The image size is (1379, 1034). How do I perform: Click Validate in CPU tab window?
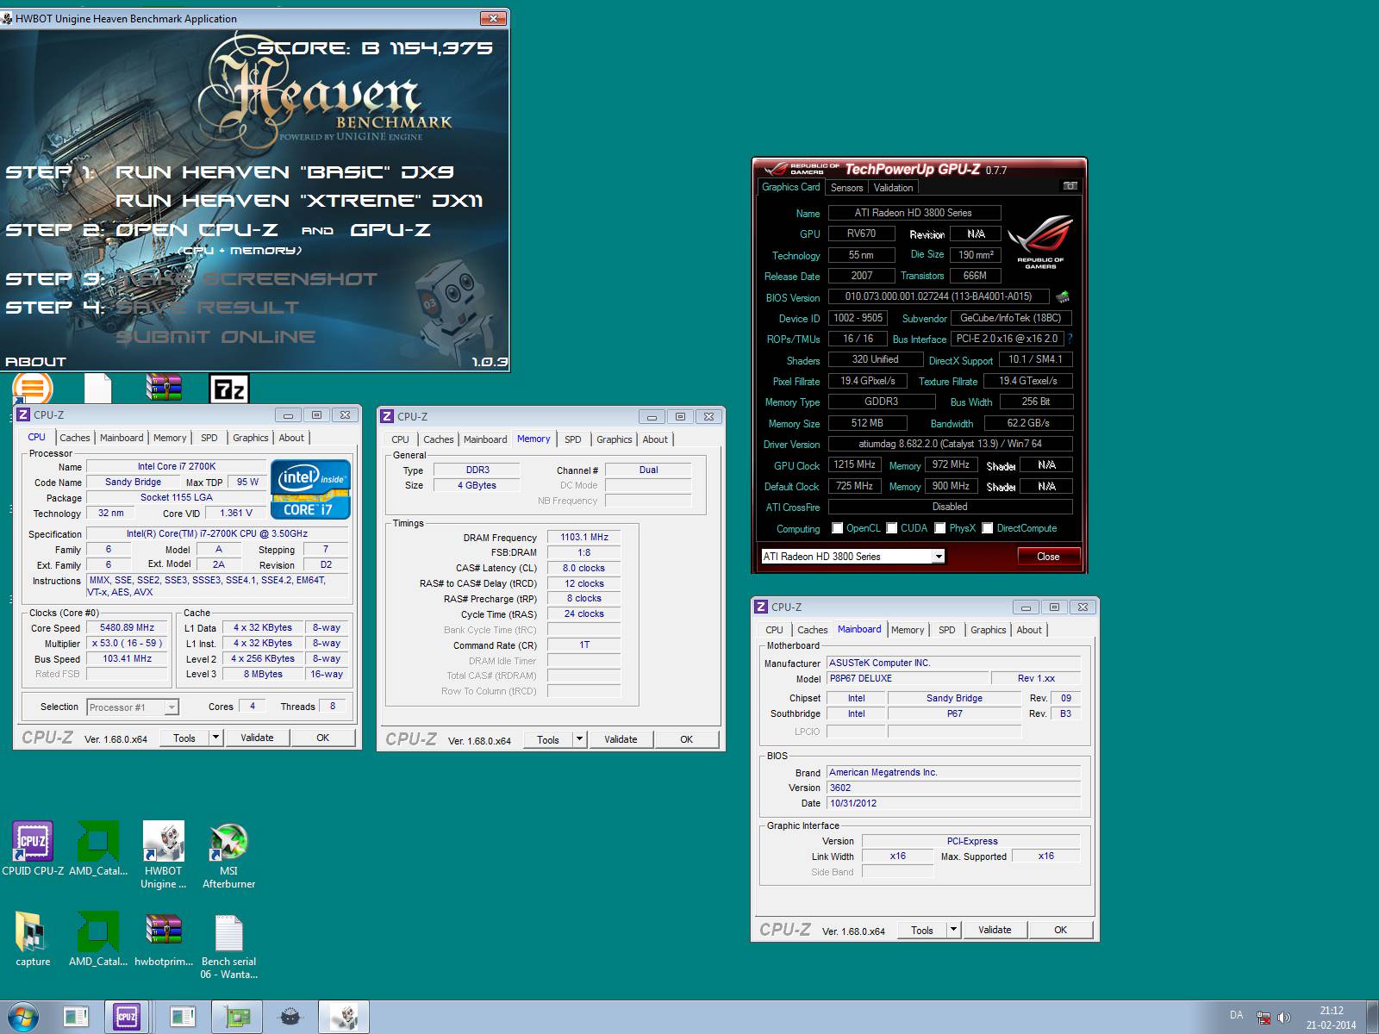(257, 738)
